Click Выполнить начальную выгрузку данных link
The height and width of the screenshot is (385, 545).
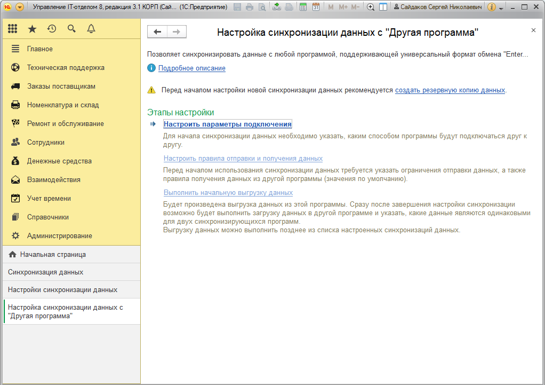click(228, 192)
